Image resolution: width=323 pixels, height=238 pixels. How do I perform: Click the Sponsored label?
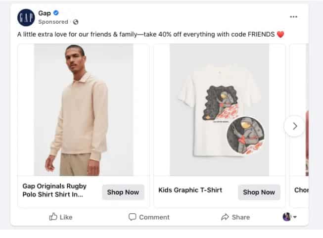click(x=53, y=22)
